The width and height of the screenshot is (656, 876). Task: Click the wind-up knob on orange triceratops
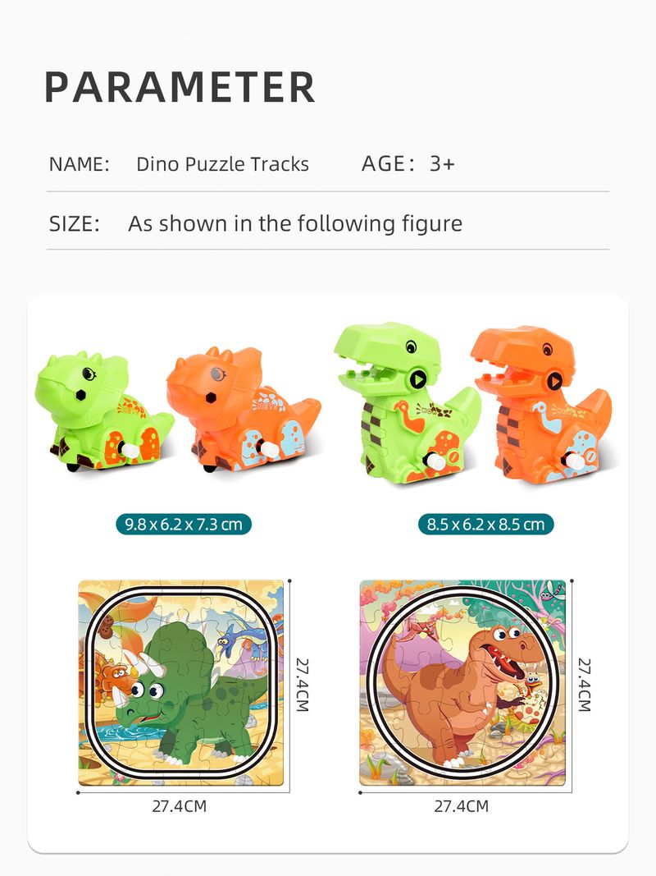[269, 450]
